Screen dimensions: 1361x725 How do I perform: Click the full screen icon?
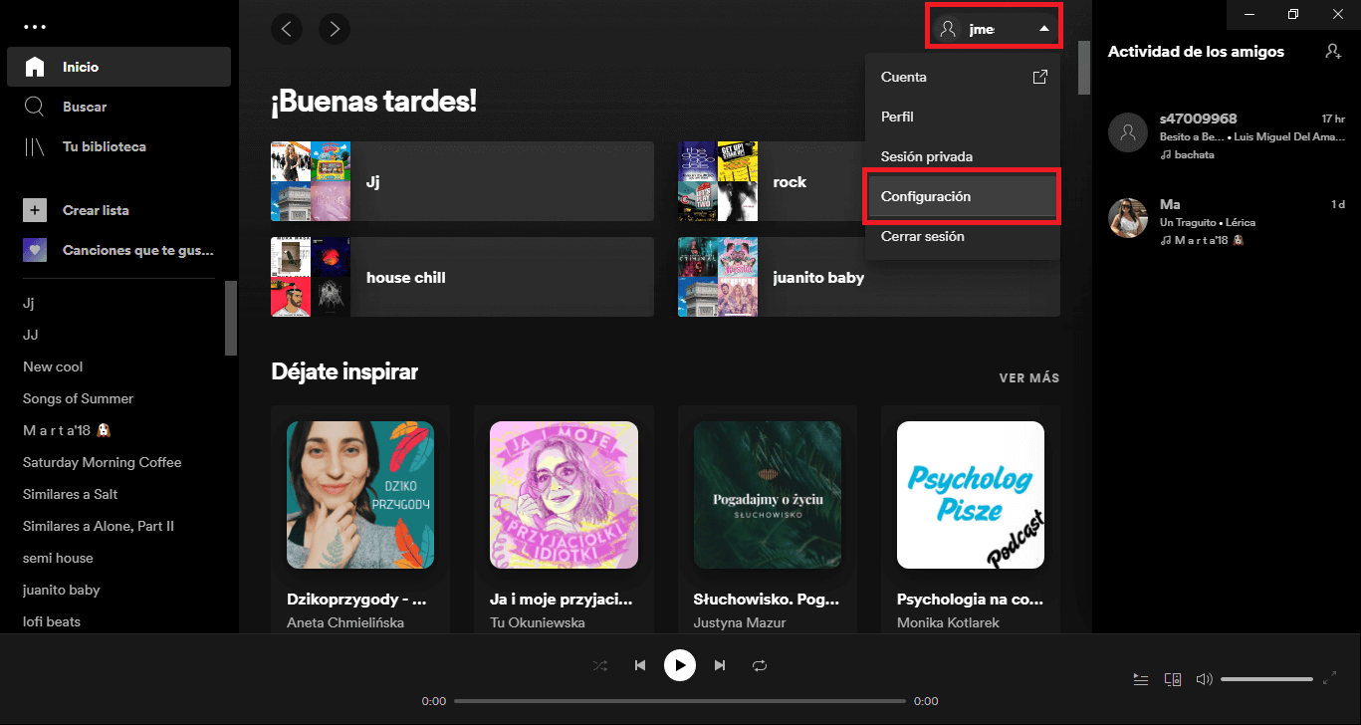coord(1329,678)
